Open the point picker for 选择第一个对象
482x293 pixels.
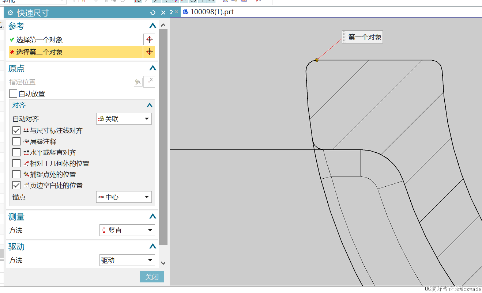point(149,39)
